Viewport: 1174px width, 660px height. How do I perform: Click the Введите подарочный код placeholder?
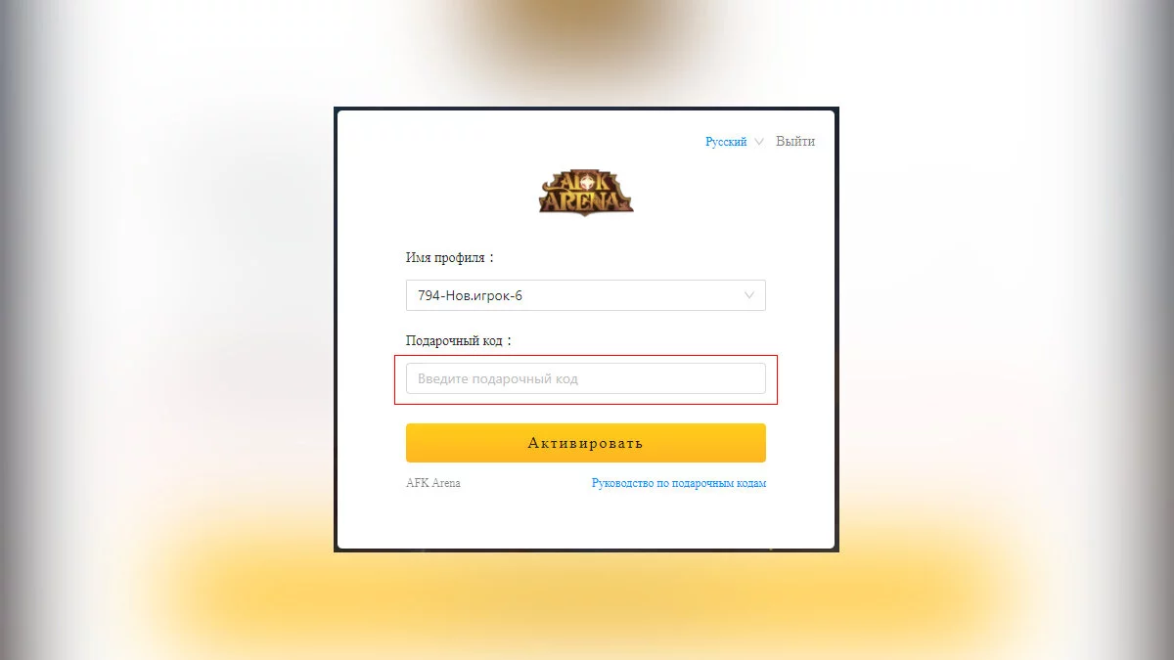pos(498,378)
